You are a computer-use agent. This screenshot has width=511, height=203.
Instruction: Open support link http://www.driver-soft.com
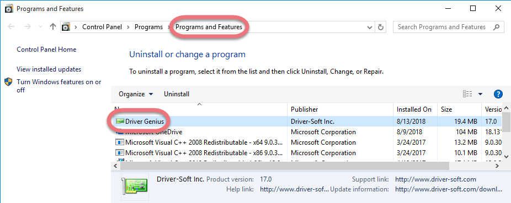tap(435, 179)
